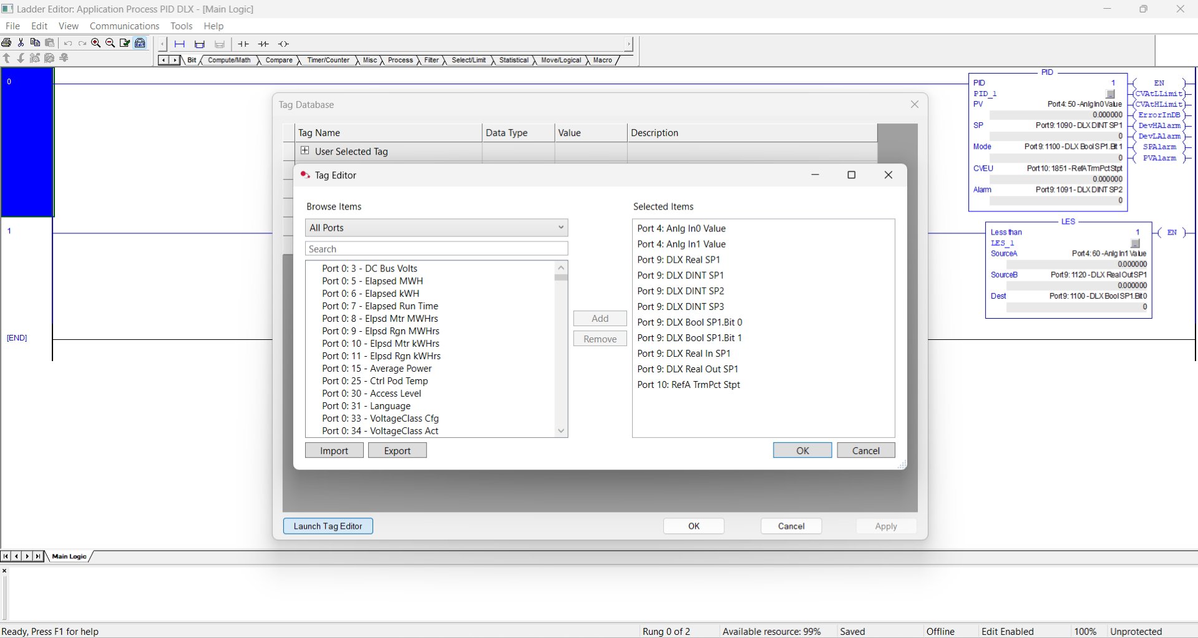Click the down arrow download icon
This screenshot has height=638, width=1198.
click(21, 58)
